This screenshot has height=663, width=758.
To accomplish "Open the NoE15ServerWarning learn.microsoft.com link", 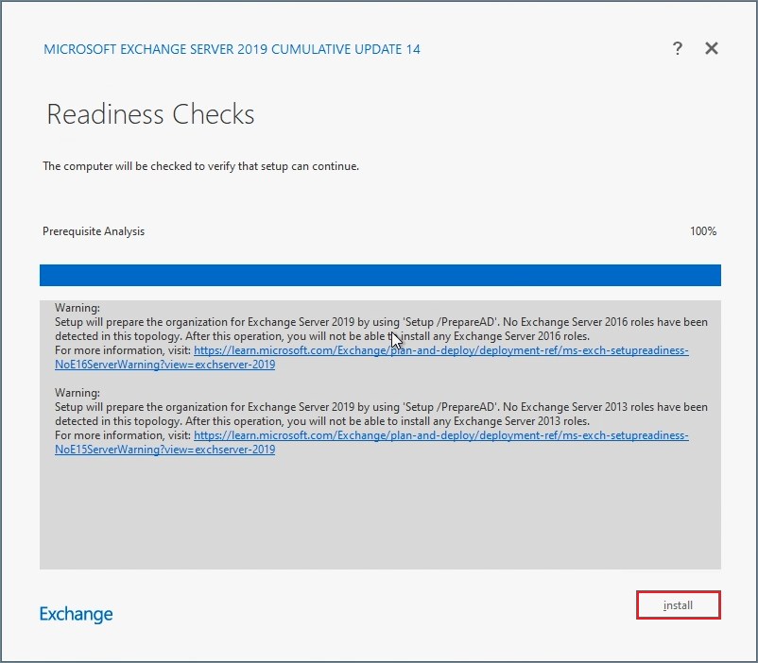I will (x=371, y=442).
